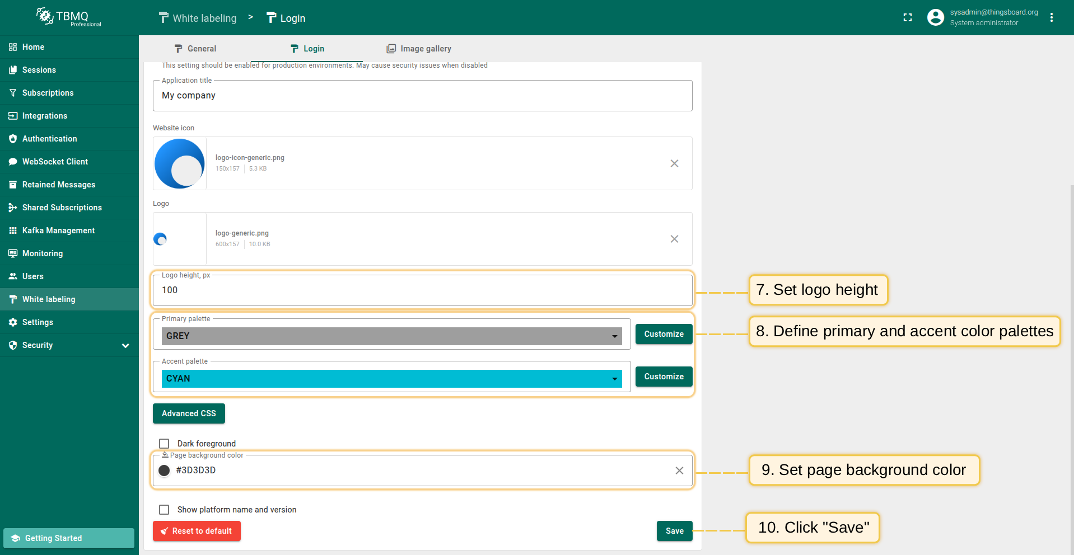Screen dimensions: 1074x555
Task: Switch to the Image gallery tab
Action: pos(419,49)
